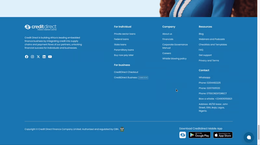This screenshot has height=145, width=260.
Task: Go to Careers page
Action: [x=167, y=53]
